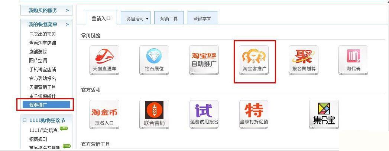389x151 pixels.
Task: Open the 淘代码 barcode icon
Action: tap(353, 60)
